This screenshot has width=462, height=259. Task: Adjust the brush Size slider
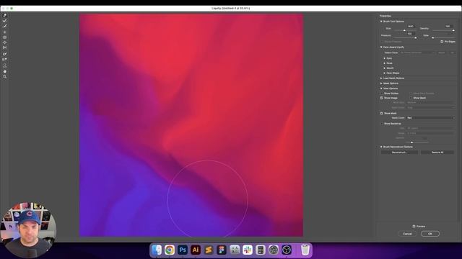404,30
